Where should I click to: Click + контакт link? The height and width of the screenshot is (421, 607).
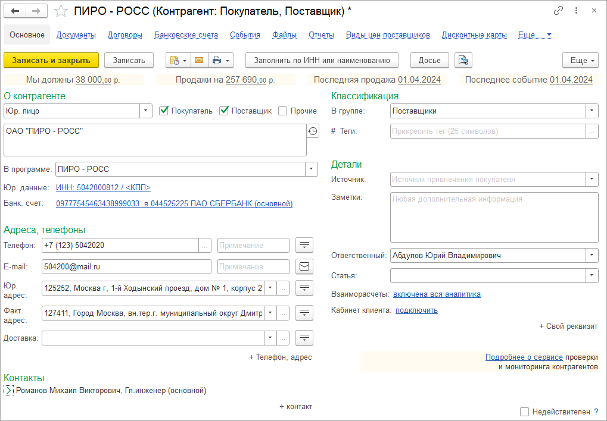(x=296, y=407)
